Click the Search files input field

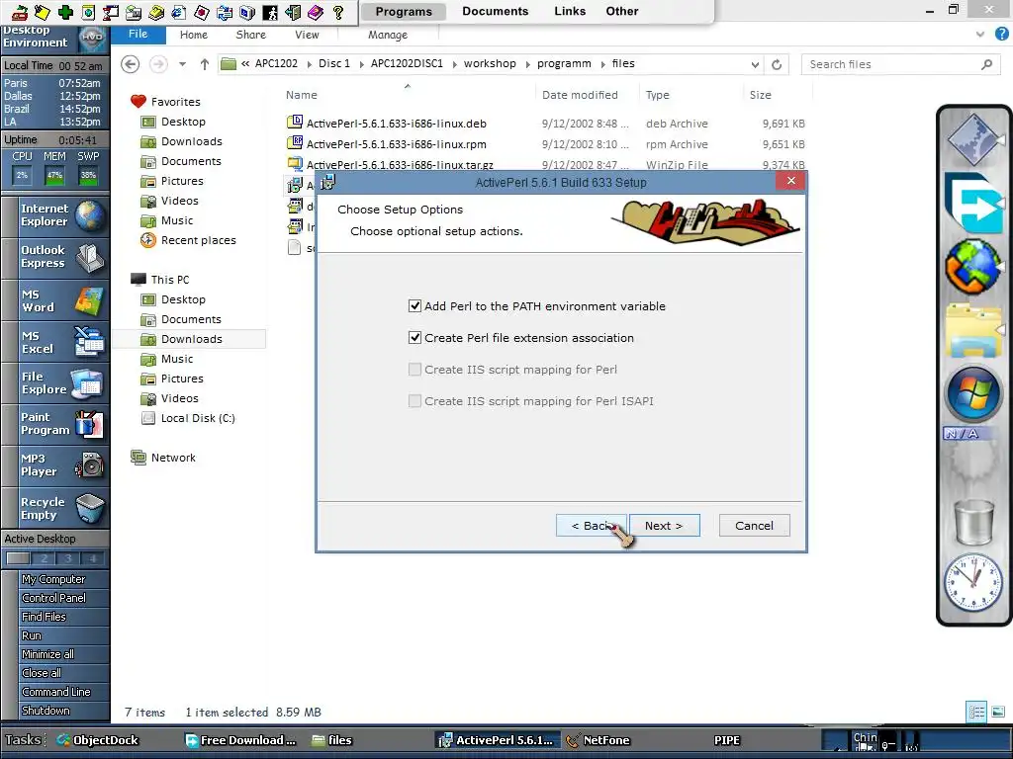900,64
